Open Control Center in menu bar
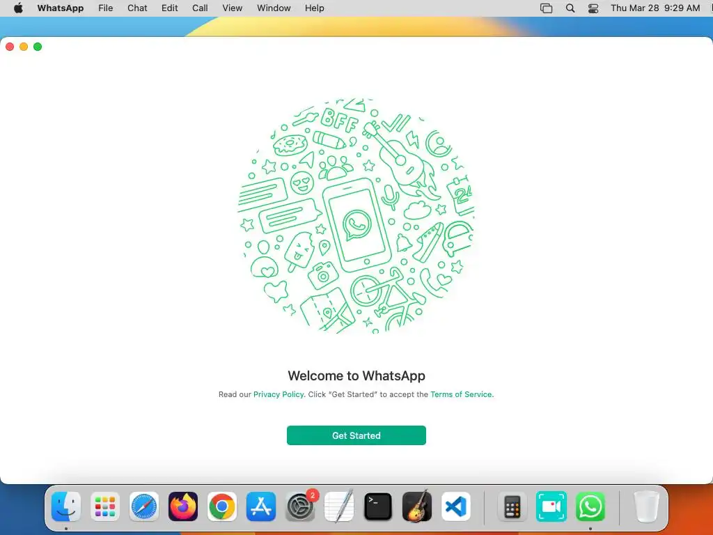The height and width of the screenshot is (535, 713). [593, 8]
